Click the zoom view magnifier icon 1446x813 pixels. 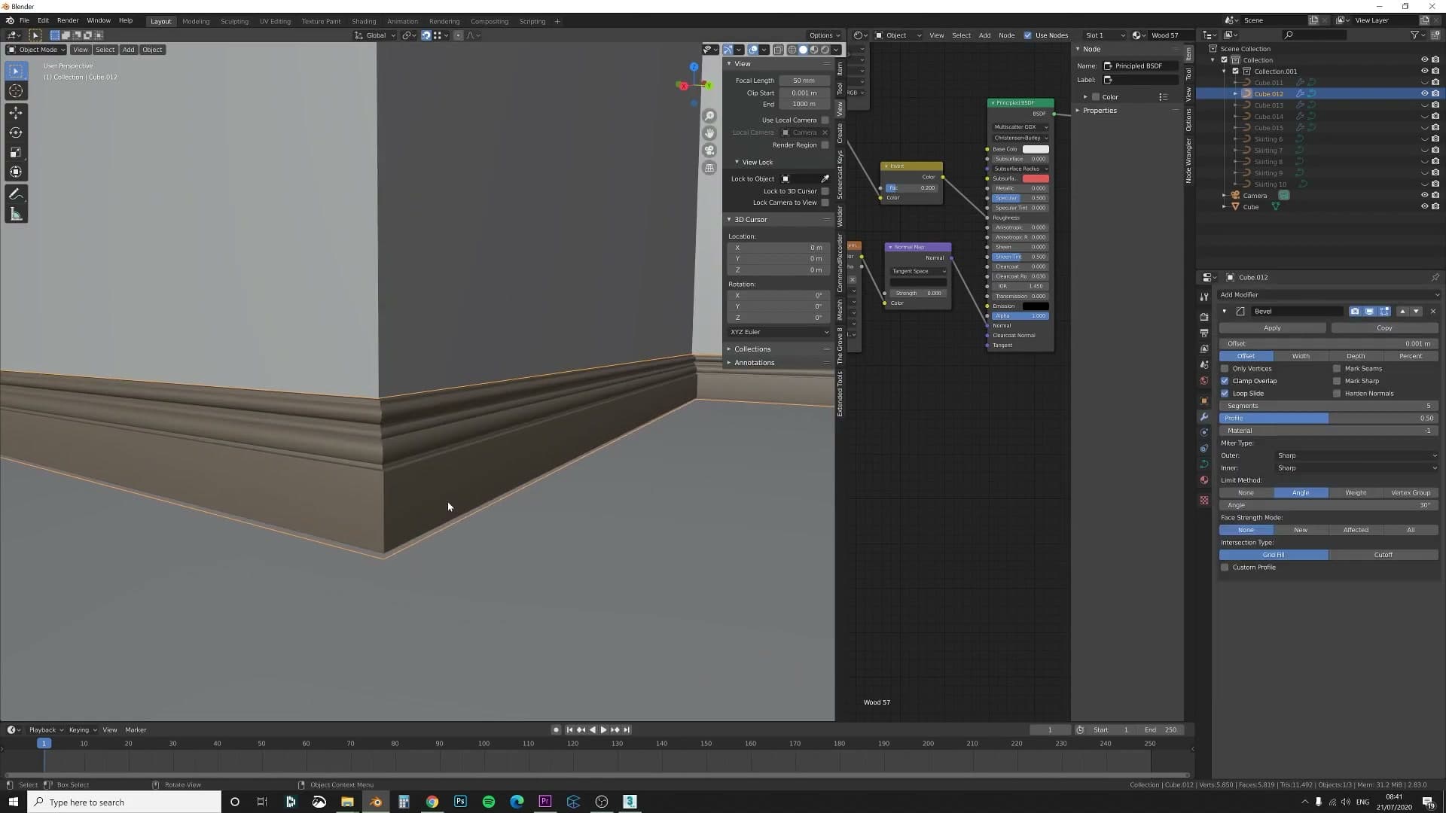tap(709, 116)
